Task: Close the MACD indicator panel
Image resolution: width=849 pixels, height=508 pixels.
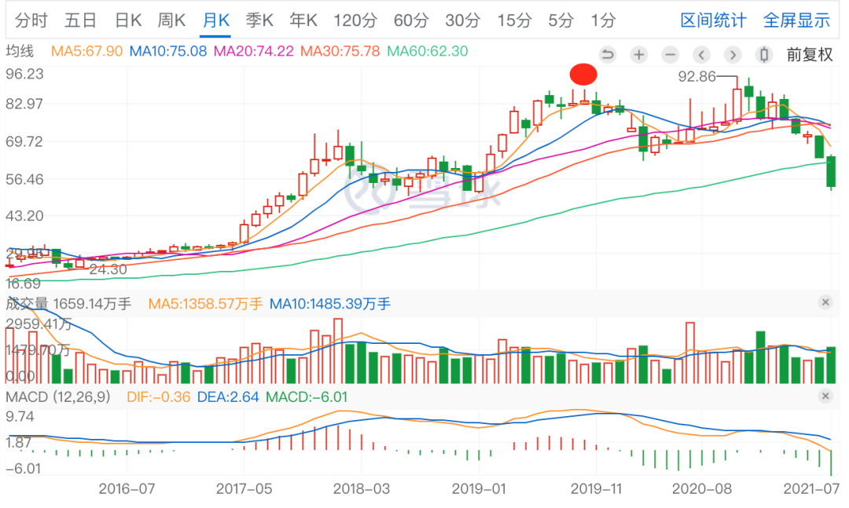Action: click(825, 396)
